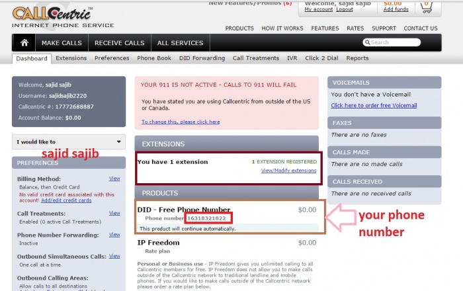Select phone number 16318321822
463x291 pixels.
point(206,218)
